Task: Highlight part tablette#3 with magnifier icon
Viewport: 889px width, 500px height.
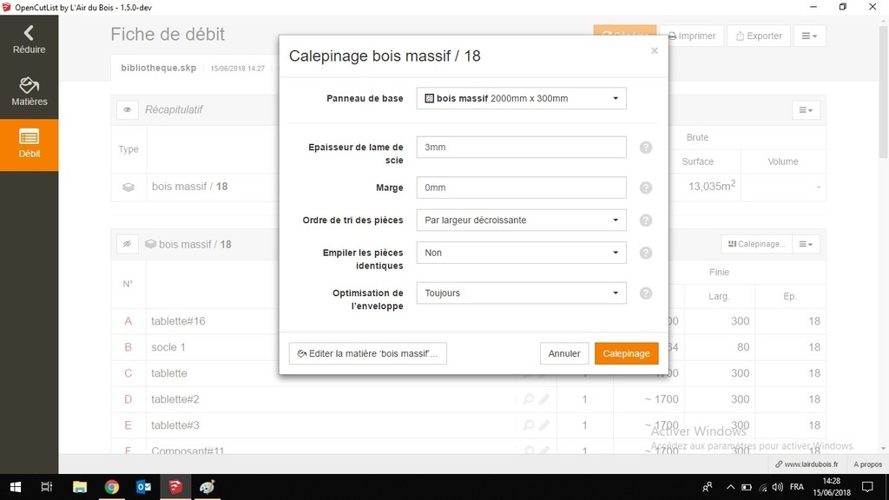Action: coord(529,425)
